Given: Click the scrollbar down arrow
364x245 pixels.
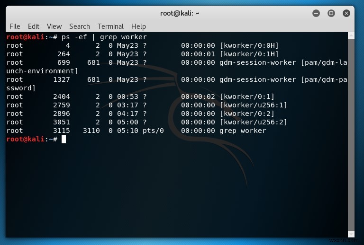Looking at the screenshot, I should 351,234.
